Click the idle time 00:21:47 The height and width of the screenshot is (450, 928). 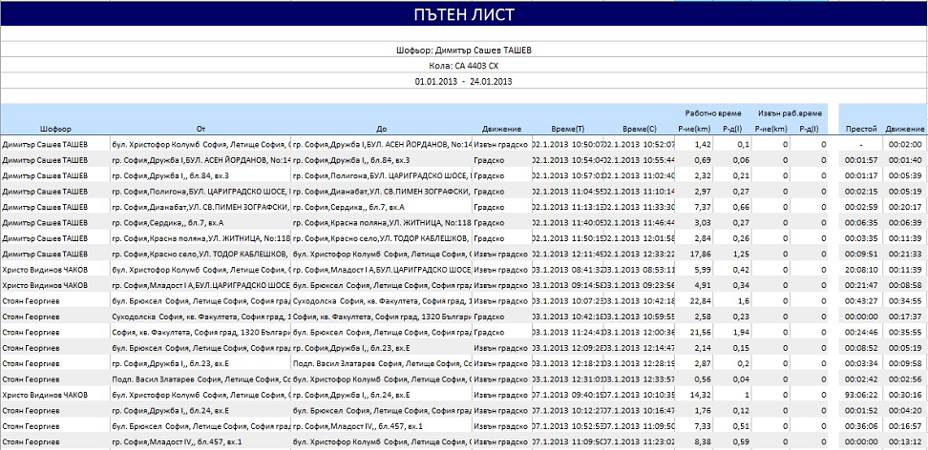click(x=860, y=286)
